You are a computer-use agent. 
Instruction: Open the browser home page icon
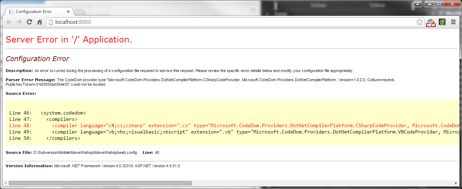40,22
